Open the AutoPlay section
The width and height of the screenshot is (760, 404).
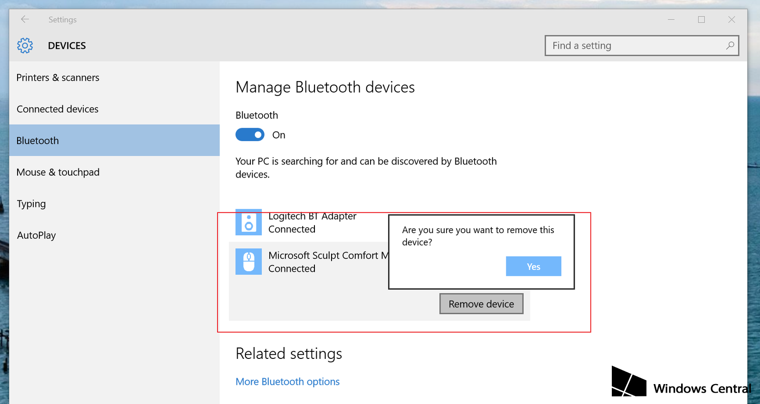(114, 235)
